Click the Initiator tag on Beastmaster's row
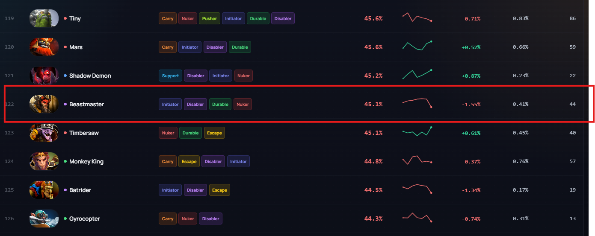 point(170,104)
